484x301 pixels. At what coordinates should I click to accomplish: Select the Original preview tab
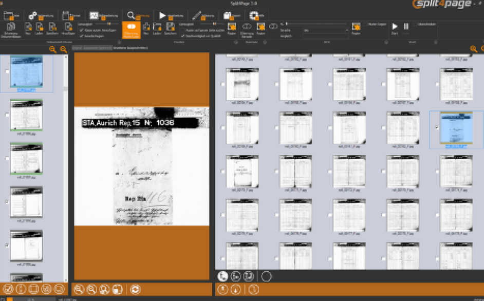click(77, 48)
